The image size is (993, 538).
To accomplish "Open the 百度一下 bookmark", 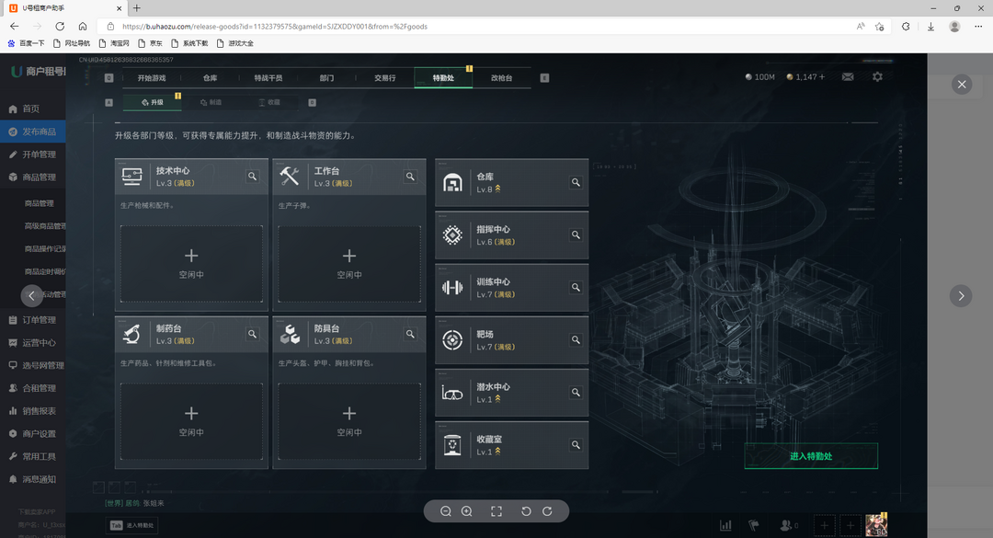I will 26,43.
